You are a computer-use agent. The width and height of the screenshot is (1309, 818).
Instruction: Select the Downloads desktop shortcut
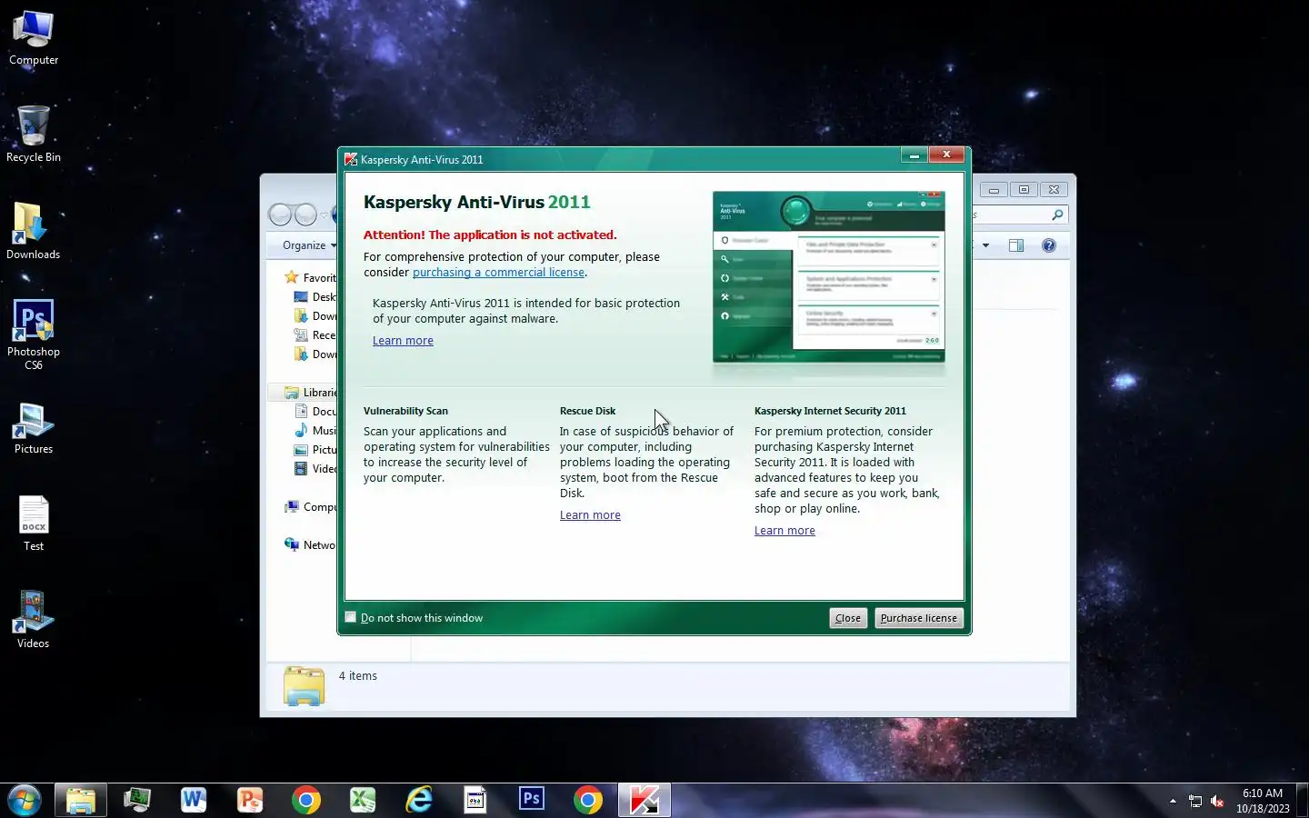pyautogui.click(x=34, y=232)
